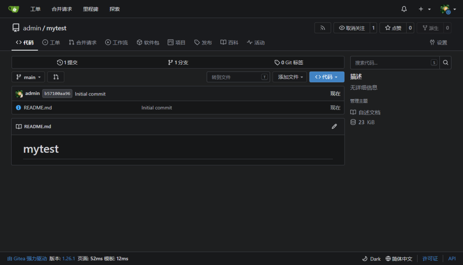This screenshot has width=463, height=265.
Task: Expand the main branch dropdown
Action: pos(28,77)
